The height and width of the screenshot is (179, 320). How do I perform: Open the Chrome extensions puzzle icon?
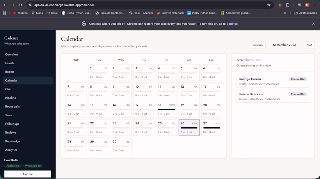[x=287, y=5]
